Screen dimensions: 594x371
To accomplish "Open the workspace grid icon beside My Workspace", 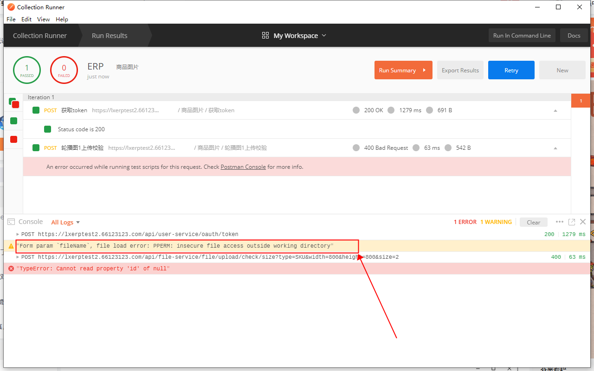I will pos(265,35).
